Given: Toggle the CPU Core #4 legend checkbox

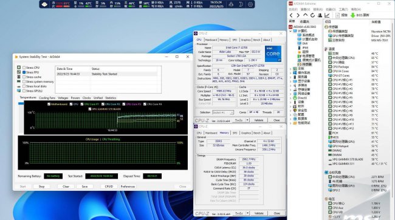Looking at the screenshot, I should point(145,104).
